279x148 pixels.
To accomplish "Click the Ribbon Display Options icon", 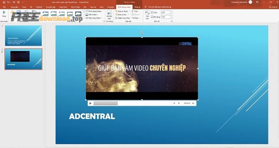I will 257,2.
